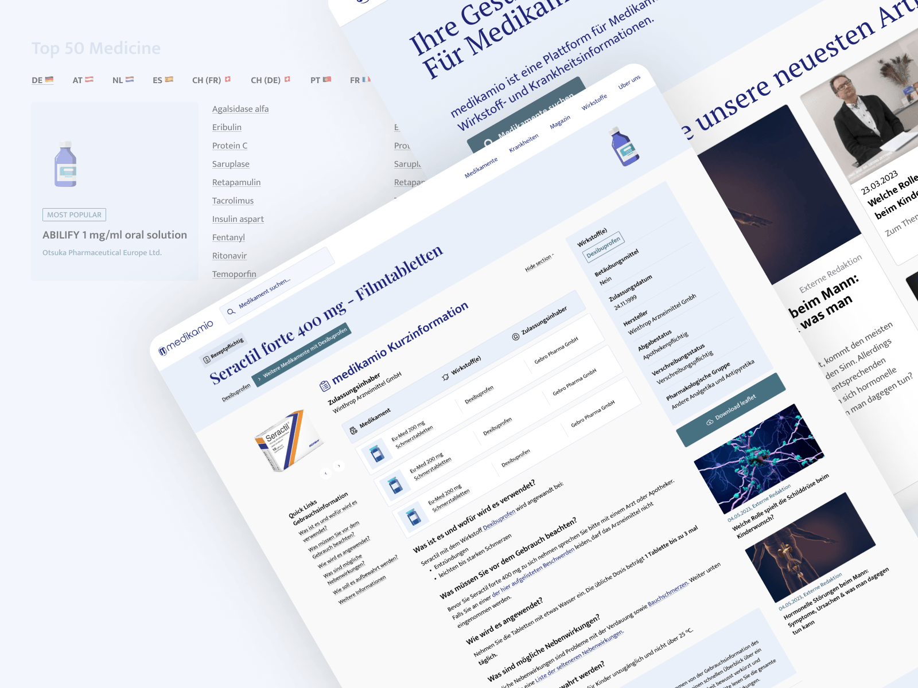Viewport: 918px width, 688px height.
Task: Open the Temoporfin link
Action: point(234,274)
